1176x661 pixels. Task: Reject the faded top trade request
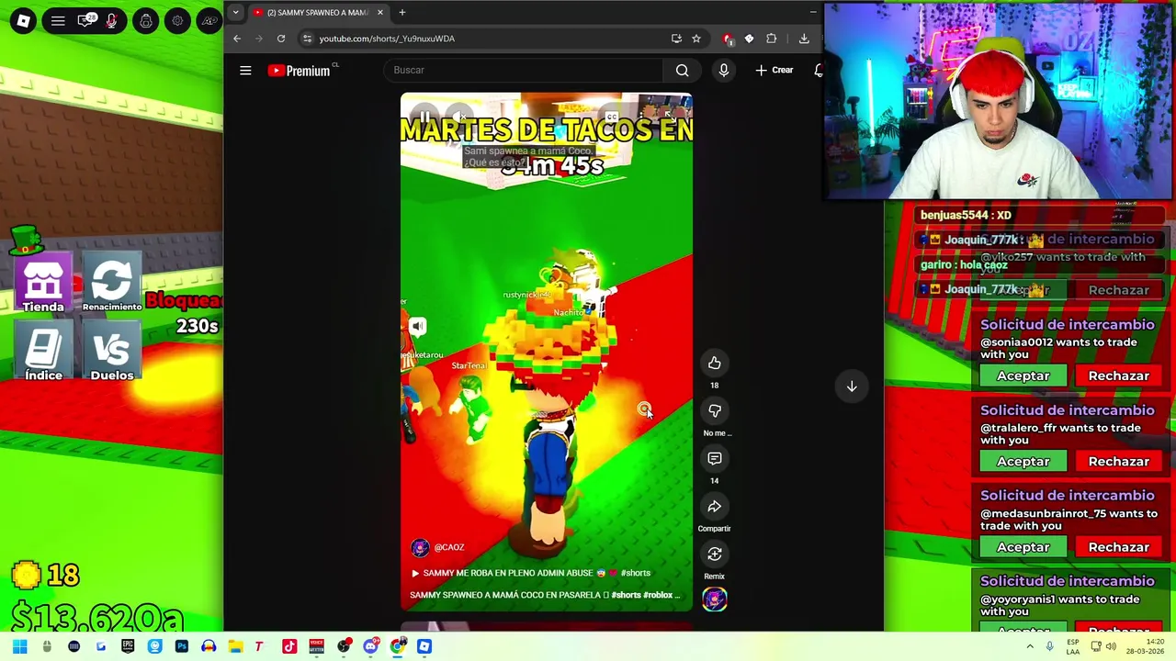1118,290
